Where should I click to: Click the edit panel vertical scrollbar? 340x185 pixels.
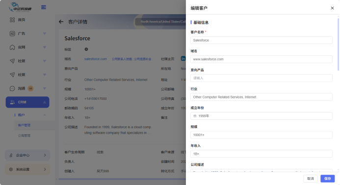338,45
